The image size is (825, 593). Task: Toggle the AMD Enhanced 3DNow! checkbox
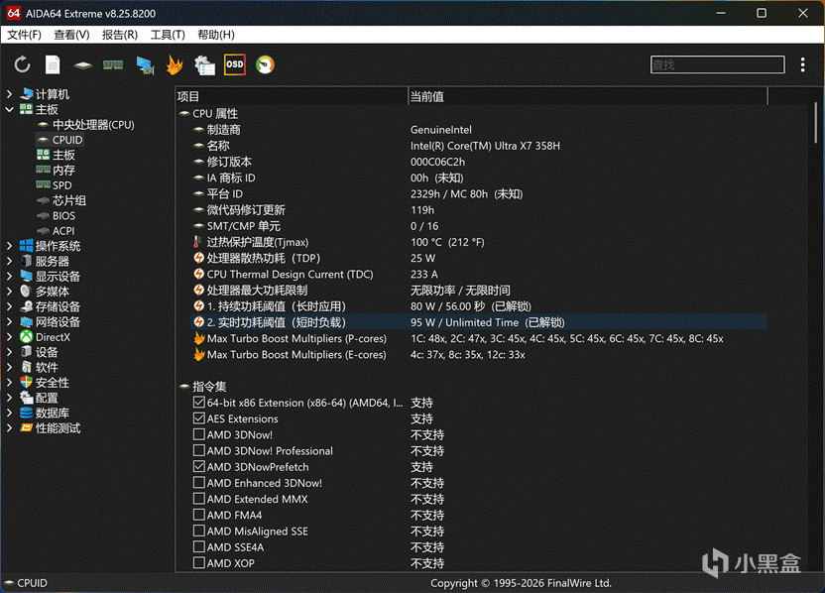pos(199,483)
